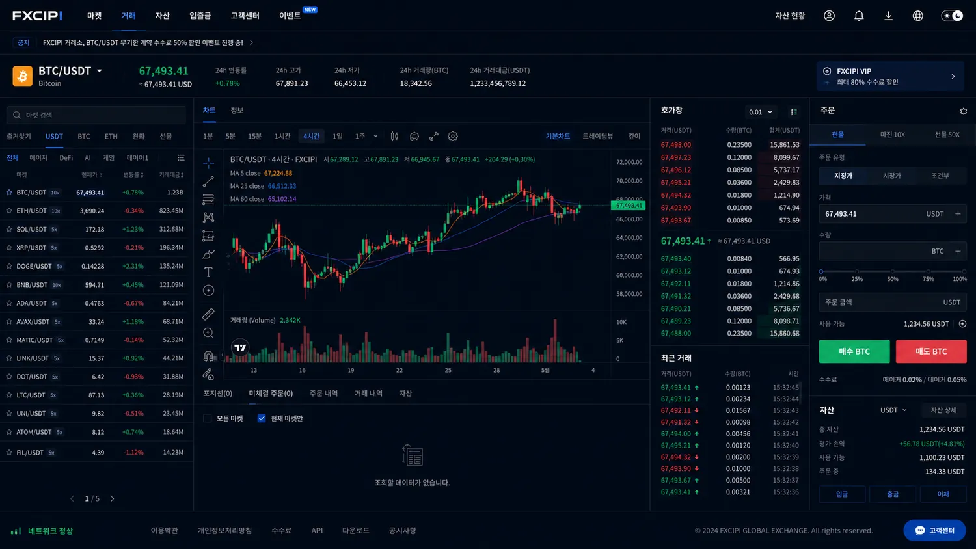The image size is (976, 549).
Task: Click the 입금 deposit button
Action: pyautogui.click(x=842, y=494)
